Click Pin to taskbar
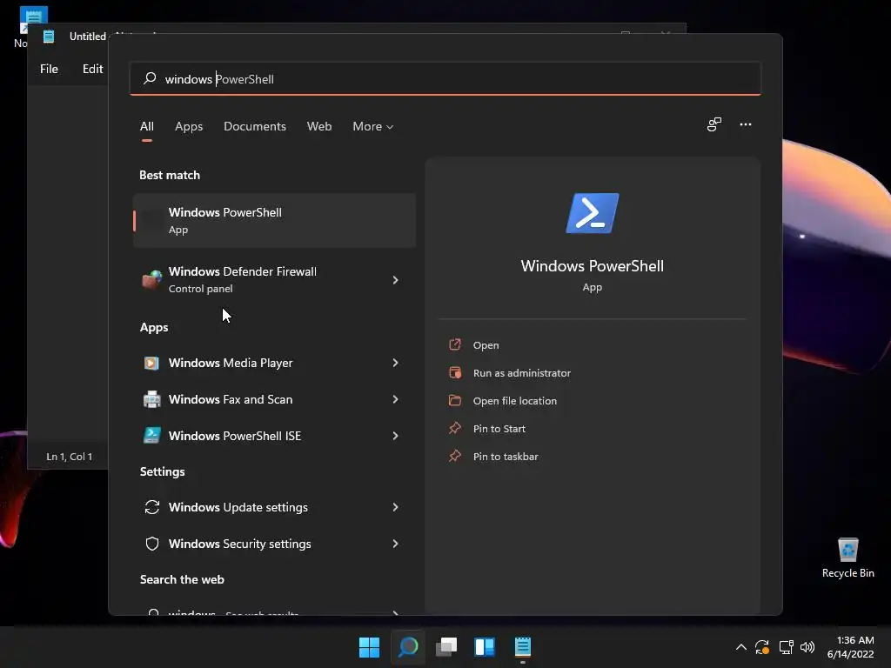The image size is (891, 668). point(506,457)
